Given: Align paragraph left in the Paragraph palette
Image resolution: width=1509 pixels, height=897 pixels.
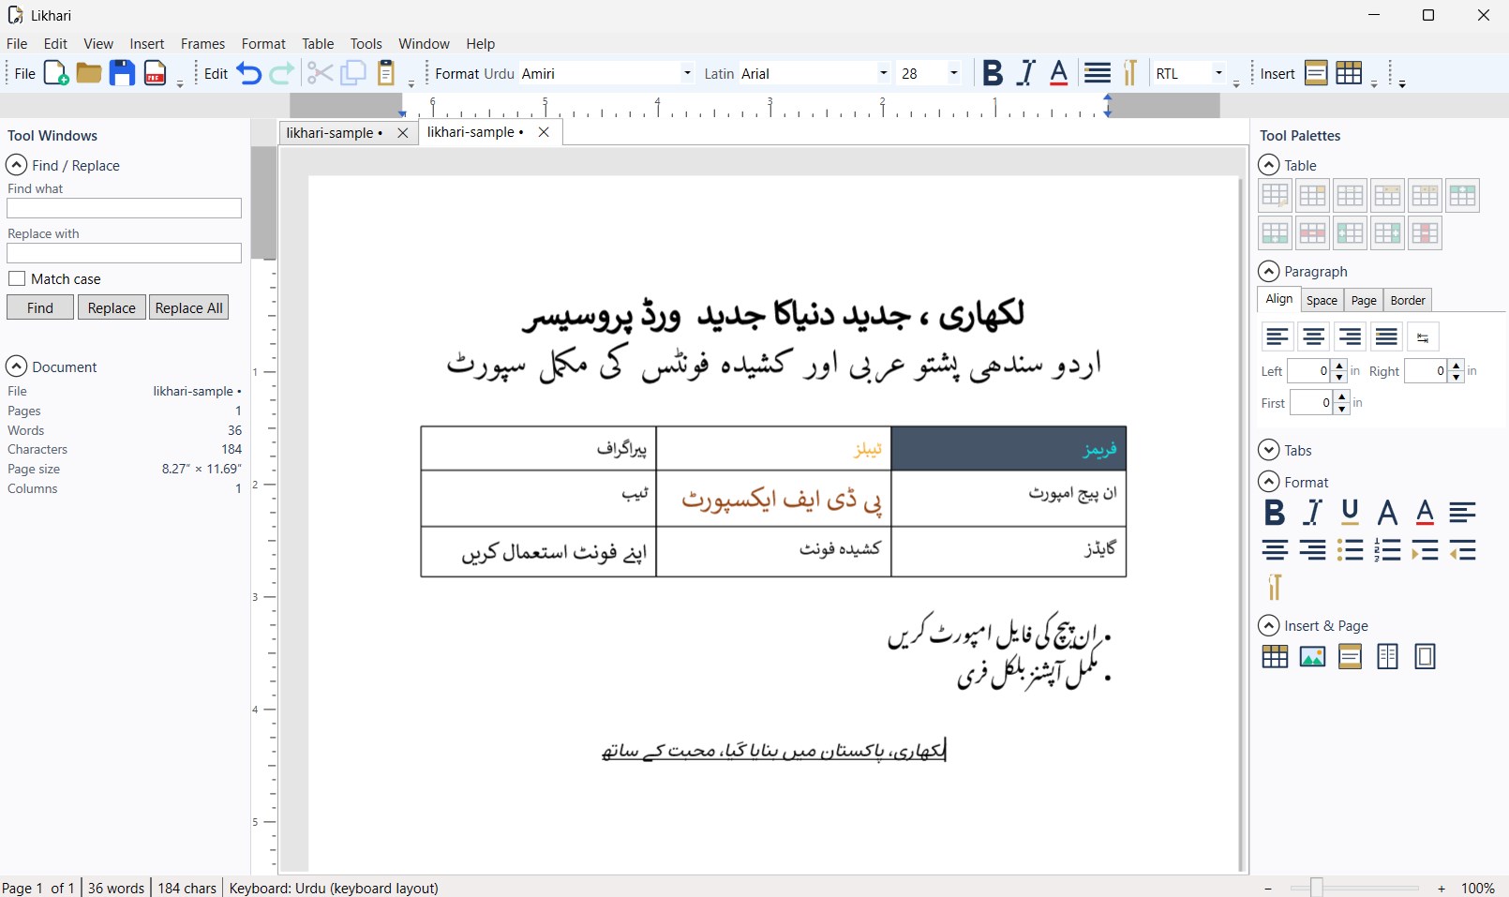Looking at the screenshot, I should 1277,336.
